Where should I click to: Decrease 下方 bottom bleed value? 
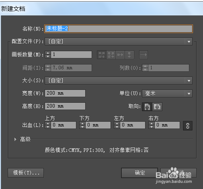(82, 127)
